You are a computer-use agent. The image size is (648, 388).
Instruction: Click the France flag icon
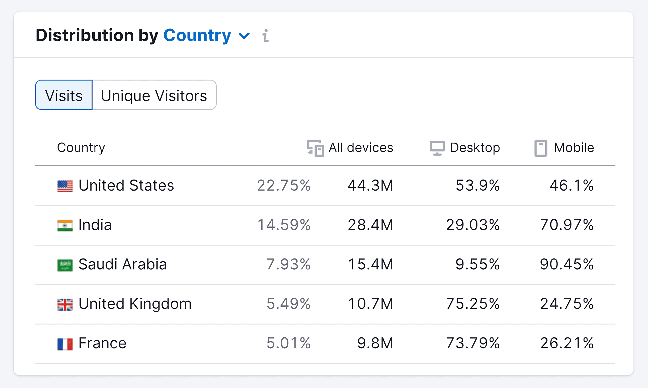point(65,344)
